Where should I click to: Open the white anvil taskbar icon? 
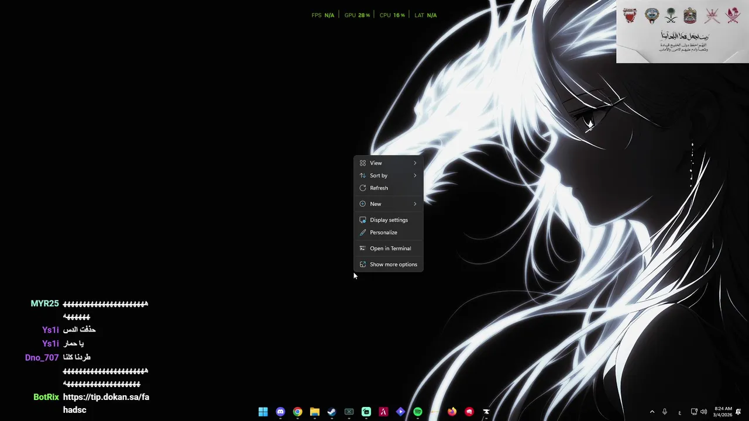(x=486, y=412)
